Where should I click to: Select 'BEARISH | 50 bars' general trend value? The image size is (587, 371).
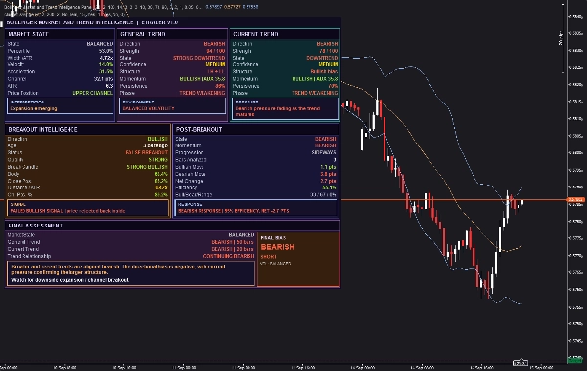pos(233,242)
